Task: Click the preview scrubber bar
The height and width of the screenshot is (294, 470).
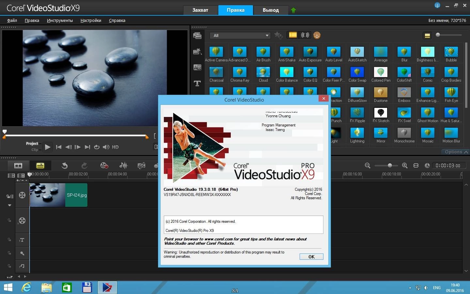Action: pyautogui.click(x=76, y=135)
